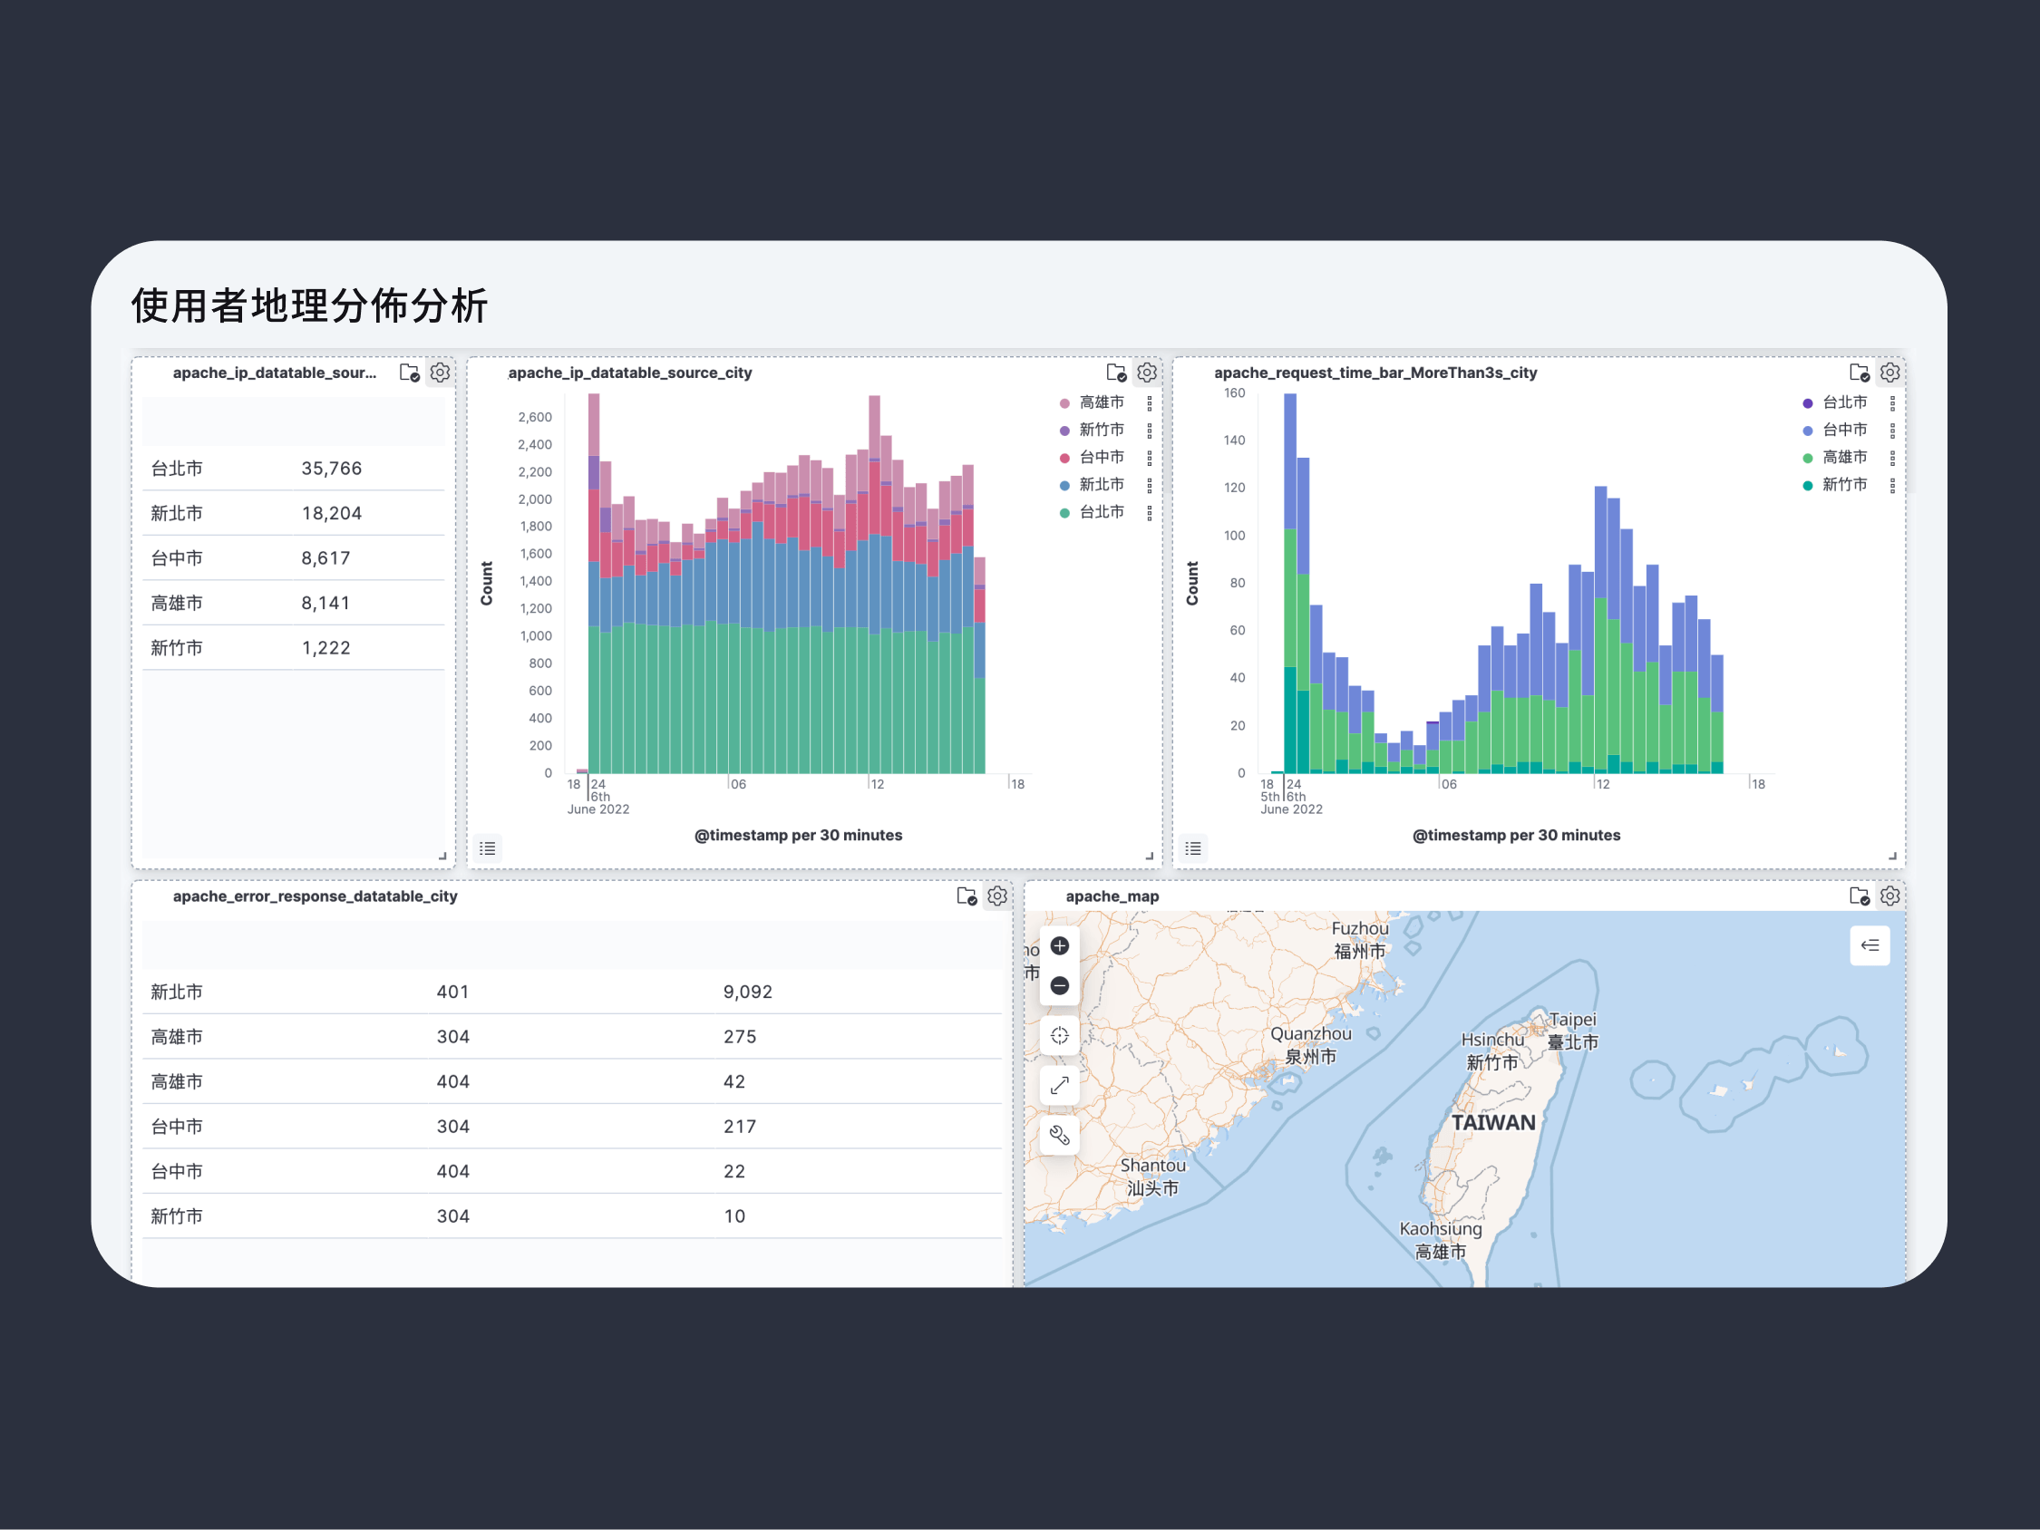
Task: Zoom out on the apache_map
Action: pos(1060,986)
